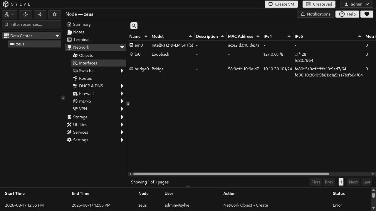Screen dimensions: 376x211
Task: Click the Services wrench icon
Action: click(x=69, y=132)
